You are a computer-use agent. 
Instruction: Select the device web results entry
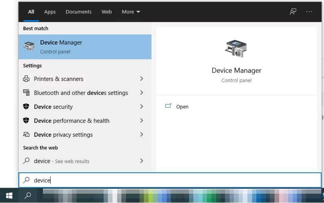(62, 161)
